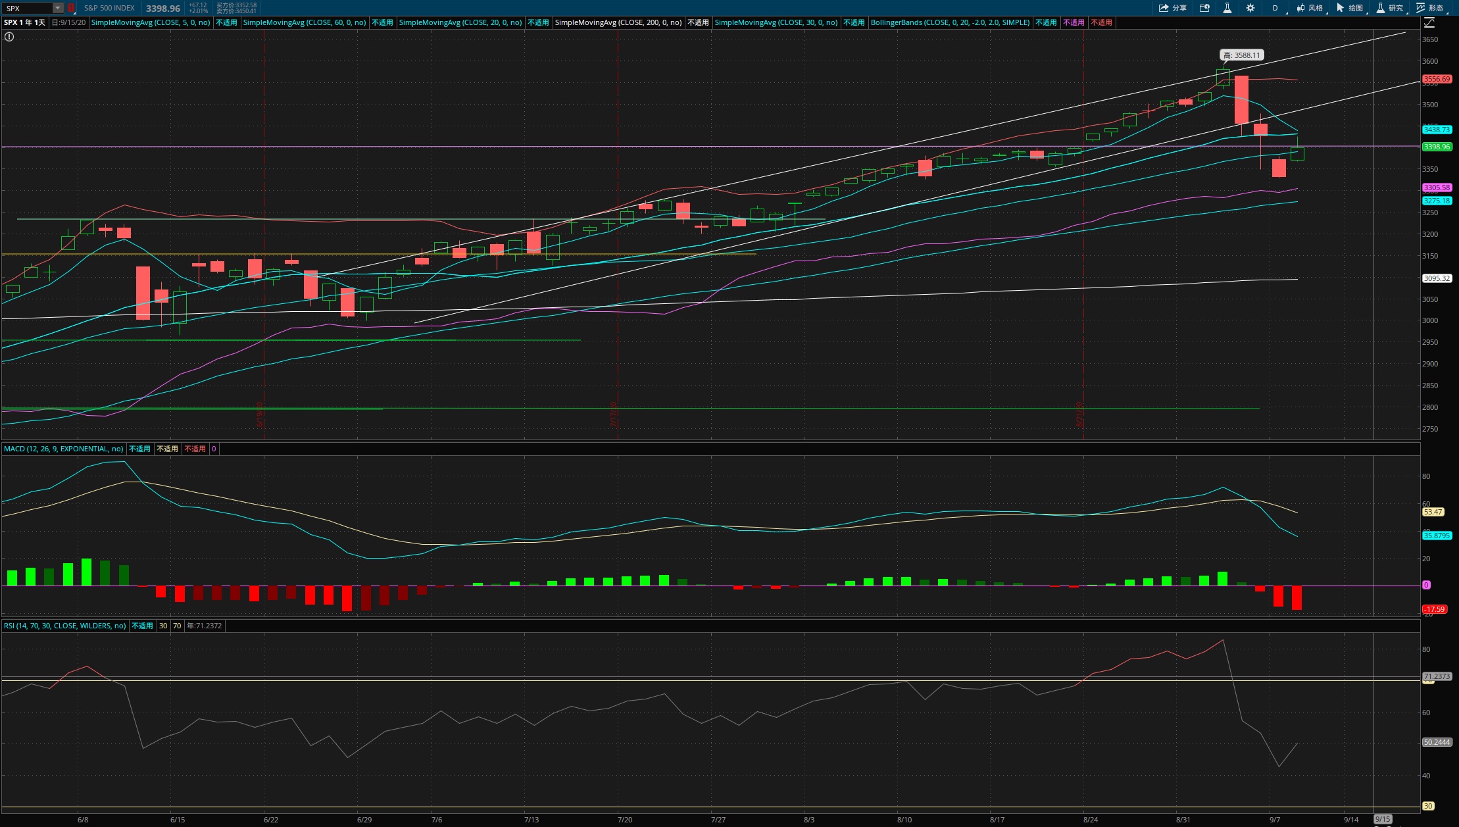1459x827 pixels.
Task: Click MACD axis value tag 35.8795
Action: point(1437,536)
